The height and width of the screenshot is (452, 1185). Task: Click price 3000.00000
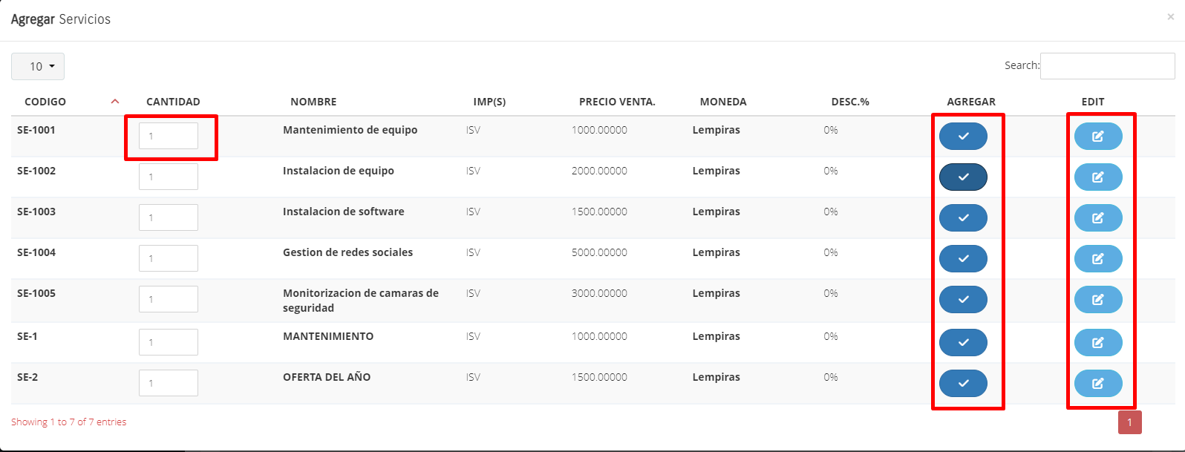[599, 293]
